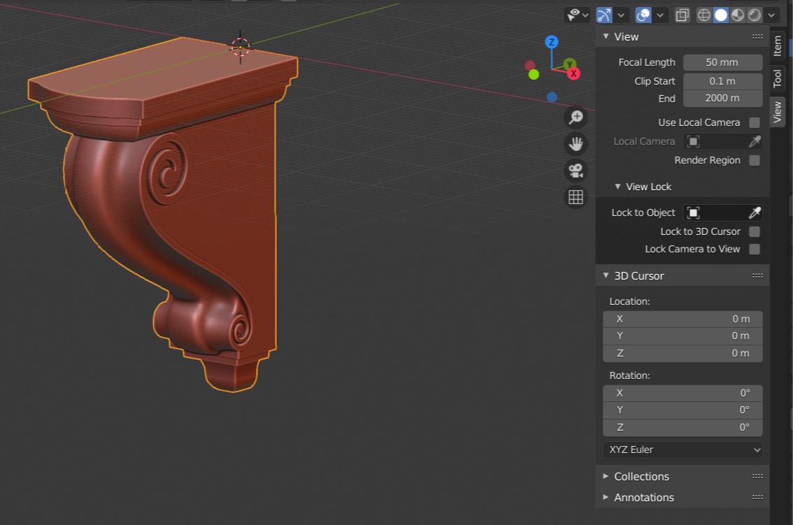
Task: Click the Move view hand icon
Action: (576, 144)
